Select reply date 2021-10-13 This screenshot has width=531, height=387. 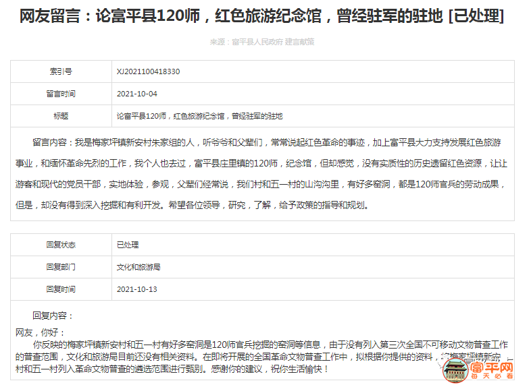[x=137, y=289]
